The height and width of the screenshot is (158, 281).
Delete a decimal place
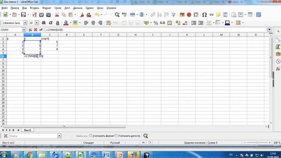click(x=185, y=23)
